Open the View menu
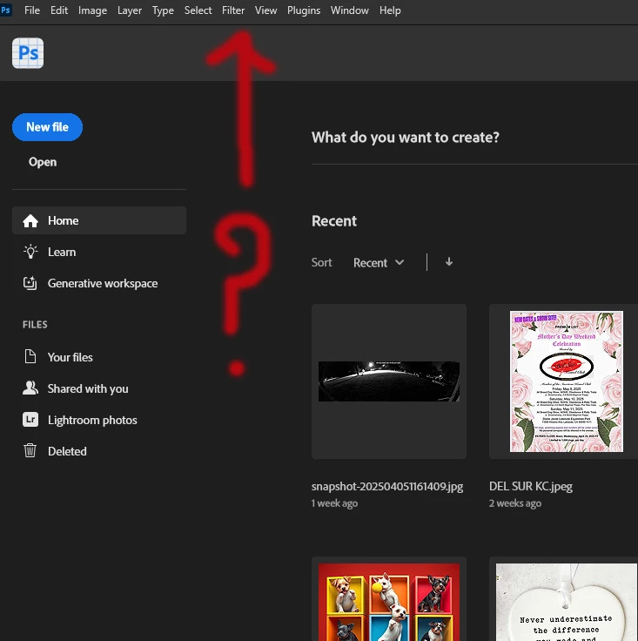 [x=265, y=10]
